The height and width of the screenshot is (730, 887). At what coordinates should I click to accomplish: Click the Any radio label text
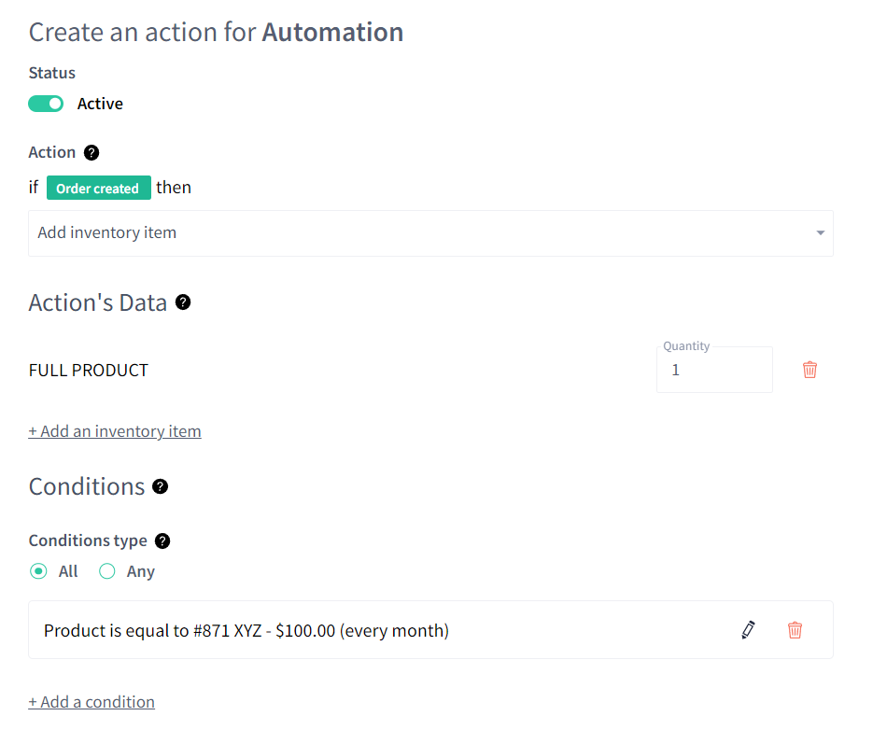click(x=141, y=571)
